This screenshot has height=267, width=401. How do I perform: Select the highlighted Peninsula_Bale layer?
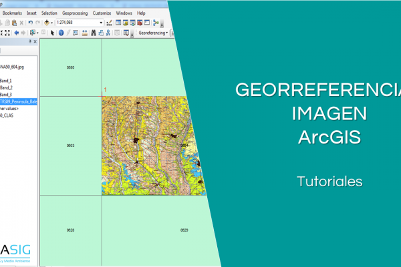click(x=19, y=101)
